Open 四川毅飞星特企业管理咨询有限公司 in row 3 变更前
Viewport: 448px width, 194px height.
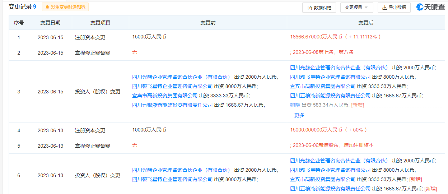(172, 86)
